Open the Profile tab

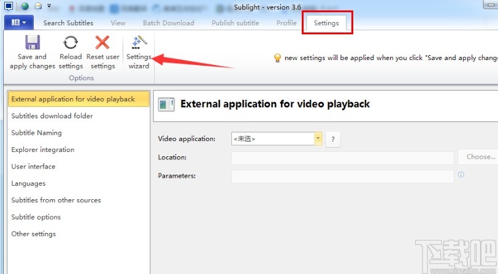coord(286,23)
